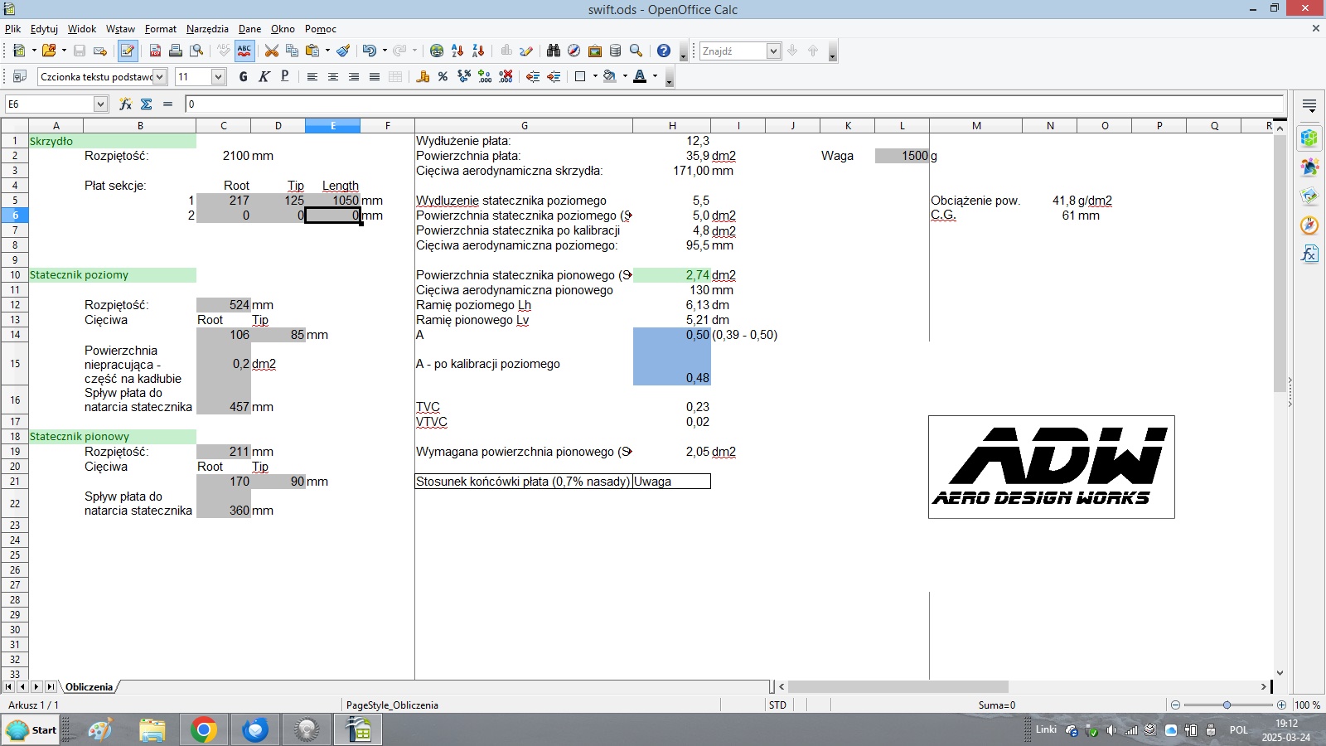The image size is (1326, 746).
Task: Click the Format Paintbrush icon
Action: [343, 51]
